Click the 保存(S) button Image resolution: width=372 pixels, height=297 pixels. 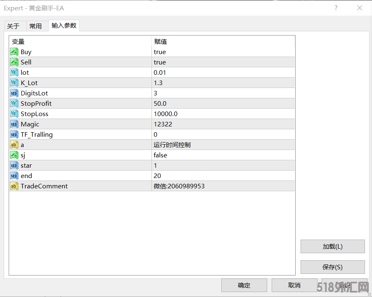[x=332, y=267]
